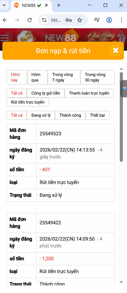Click order number 25549422
Viewport: 127px width, 293px height.
coord(50,223)
